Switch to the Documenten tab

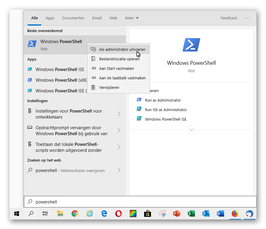pos(73,18)
